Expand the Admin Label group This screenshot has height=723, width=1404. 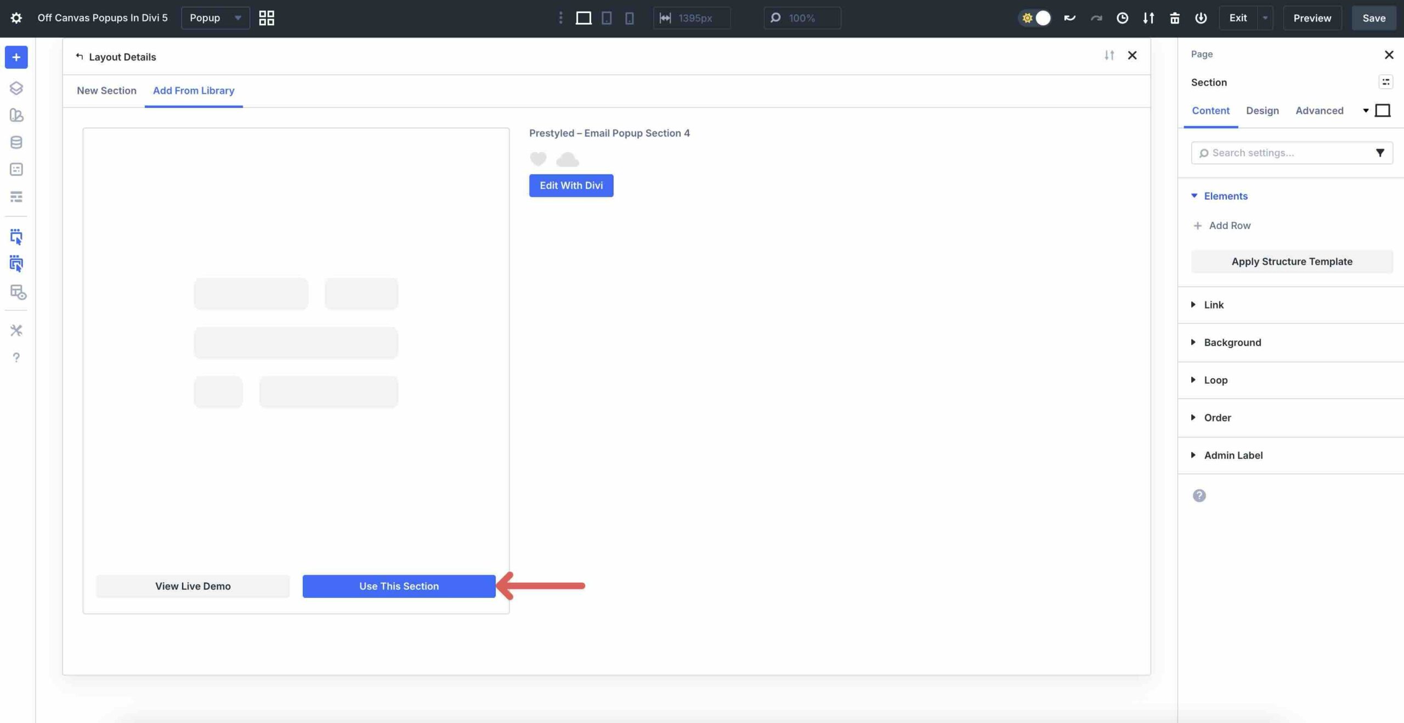click(x=1233, y=456)
